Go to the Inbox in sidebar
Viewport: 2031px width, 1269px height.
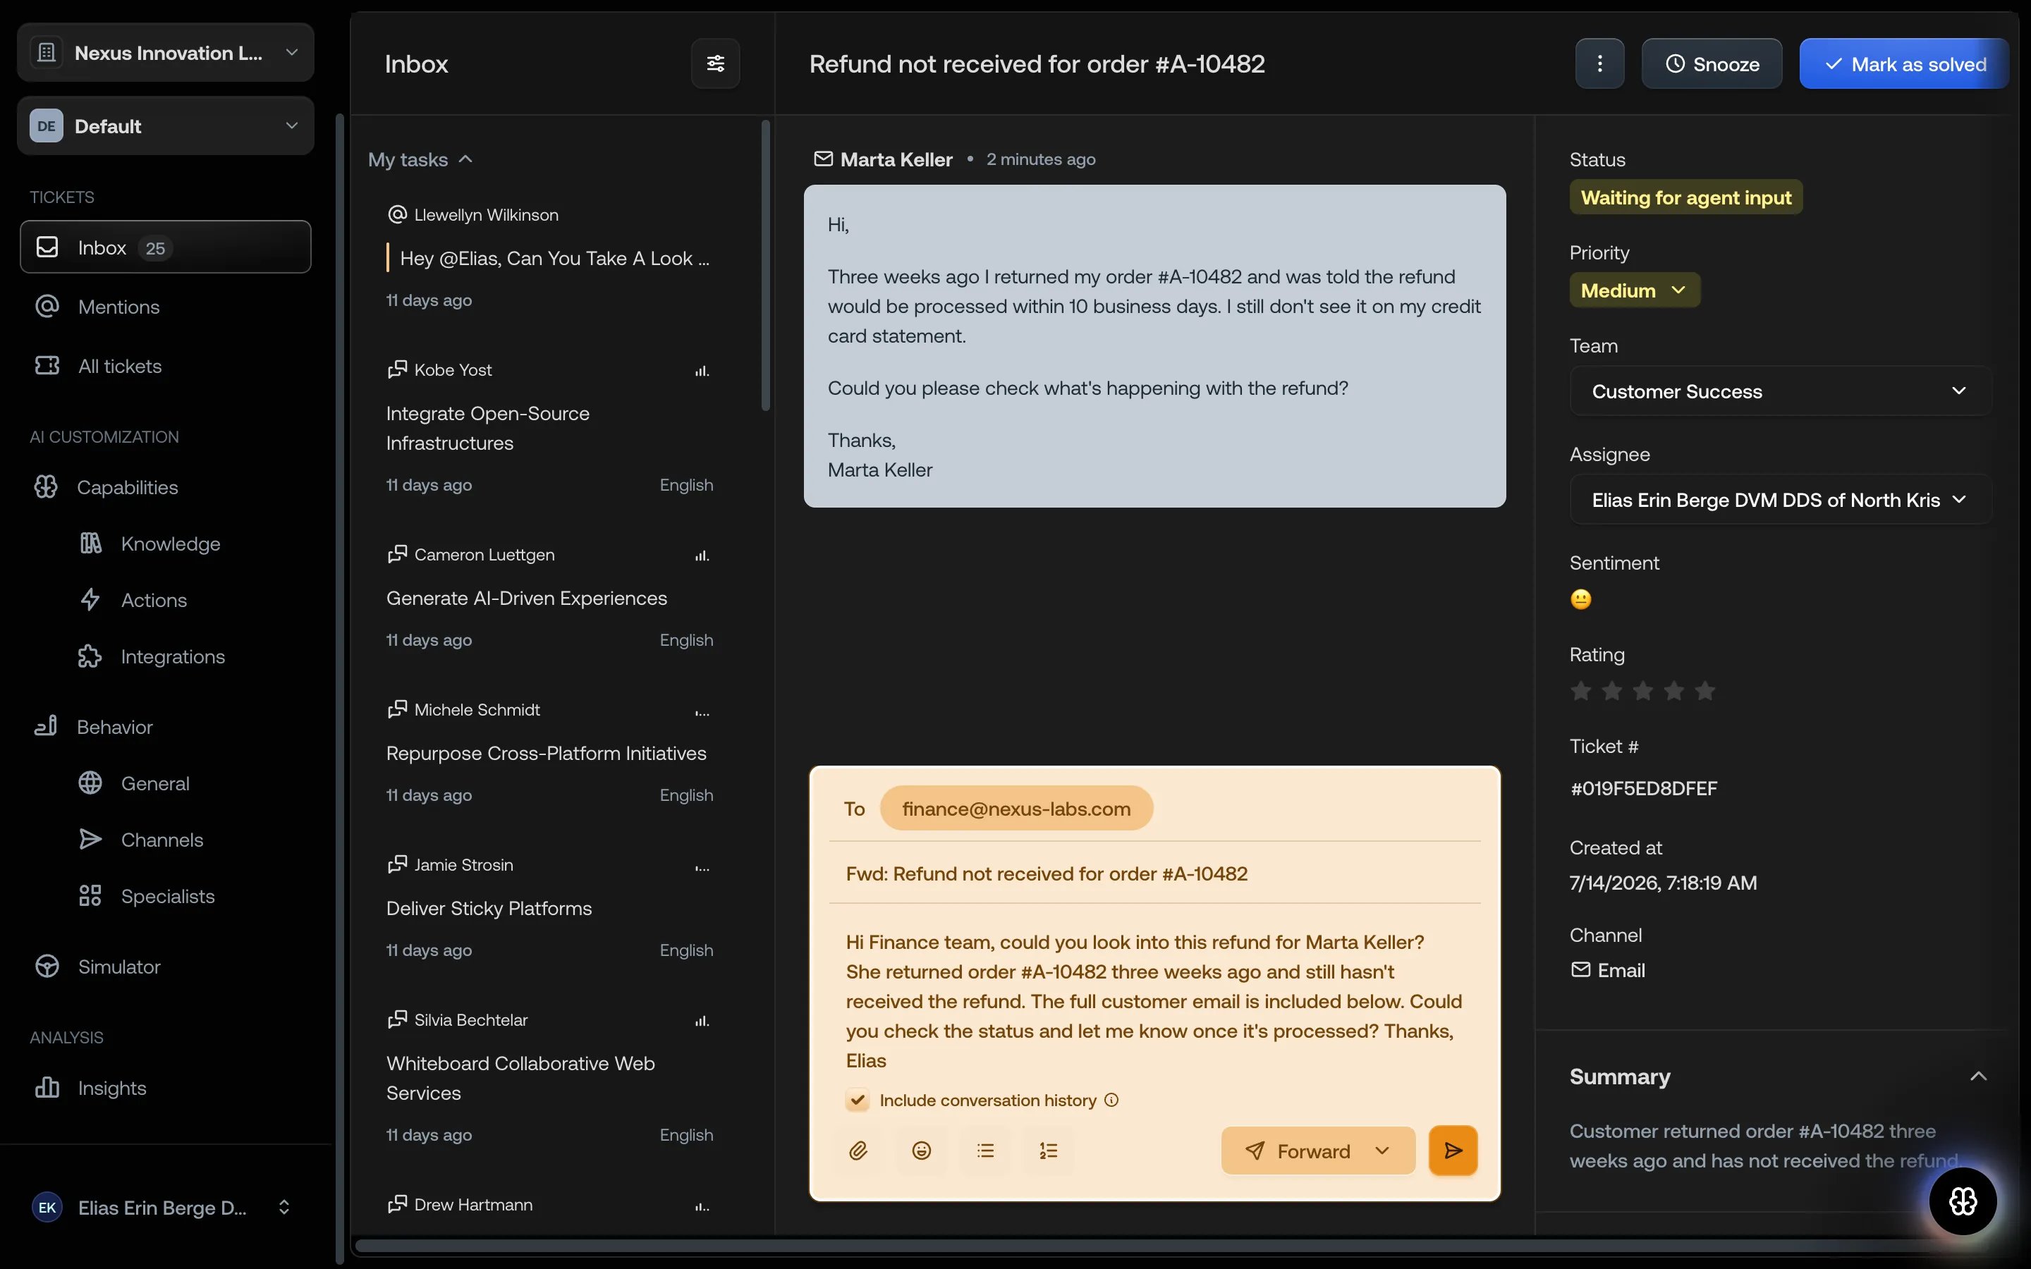[x=165, y=247]
